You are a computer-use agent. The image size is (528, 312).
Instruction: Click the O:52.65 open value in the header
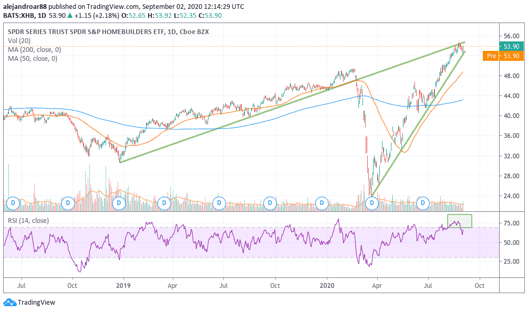133,15
